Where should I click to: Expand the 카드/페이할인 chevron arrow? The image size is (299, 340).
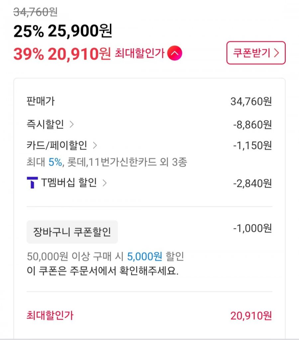(x=95, y=145)
